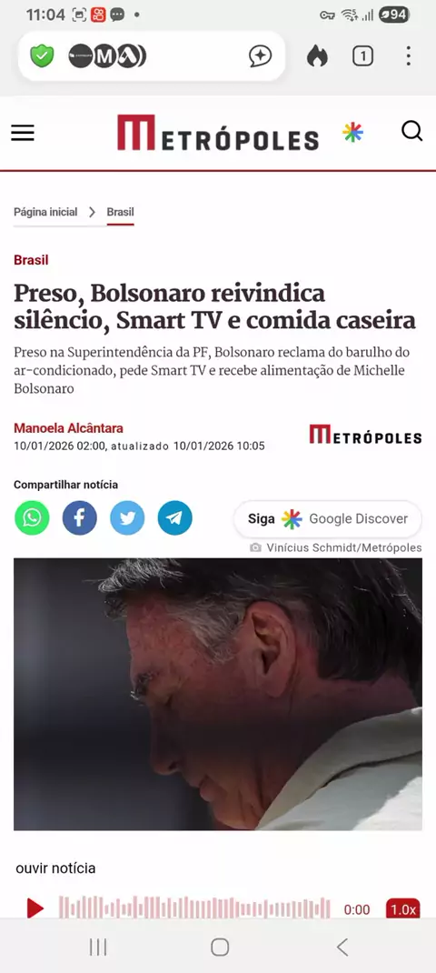Share the article via WhatsApp
Viewport: 436px width, 973px height.
pyautogui.click(x=33, y=518)
